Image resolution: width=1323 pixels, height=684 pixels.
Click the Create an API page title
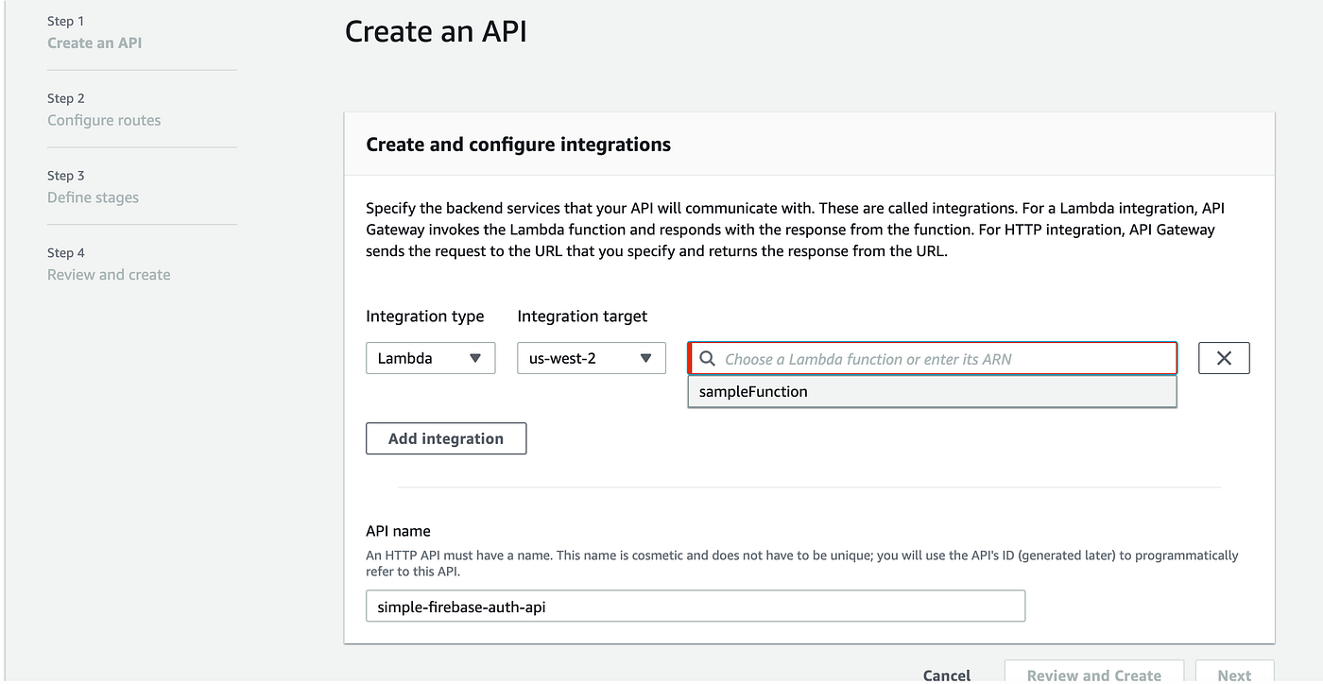point(436,31)
